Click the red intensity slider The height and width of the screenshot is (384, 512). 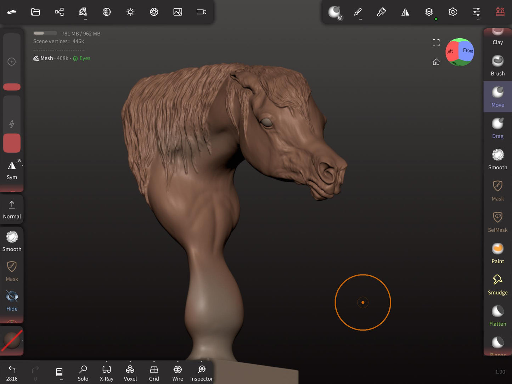click(12, 143)
